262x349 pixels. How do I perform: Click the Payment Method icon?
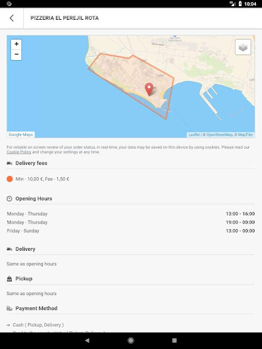(10, 309)
